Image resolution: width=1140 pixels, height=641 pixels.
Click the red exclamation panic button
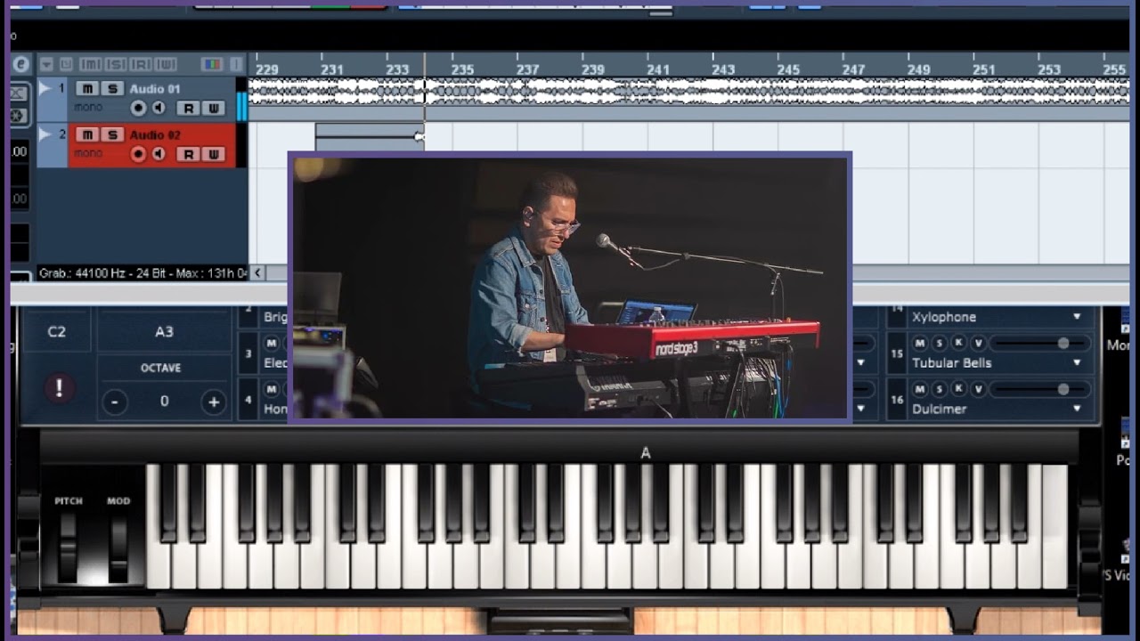59,388
